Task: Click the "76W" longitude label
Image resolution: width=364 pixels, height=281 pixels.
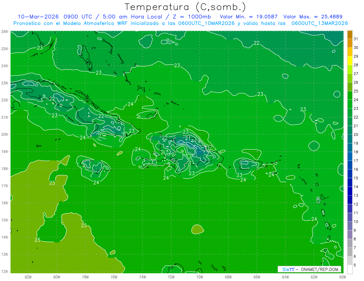Action: pyautogui.click(x=114, y=277)
